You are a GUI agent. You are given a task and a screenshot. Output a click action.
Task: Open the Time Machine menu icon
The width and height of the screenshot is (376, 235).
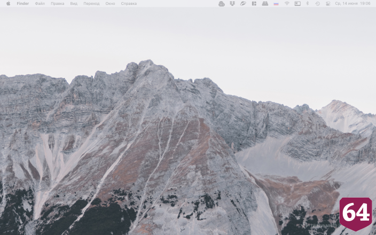pos(317,3)
